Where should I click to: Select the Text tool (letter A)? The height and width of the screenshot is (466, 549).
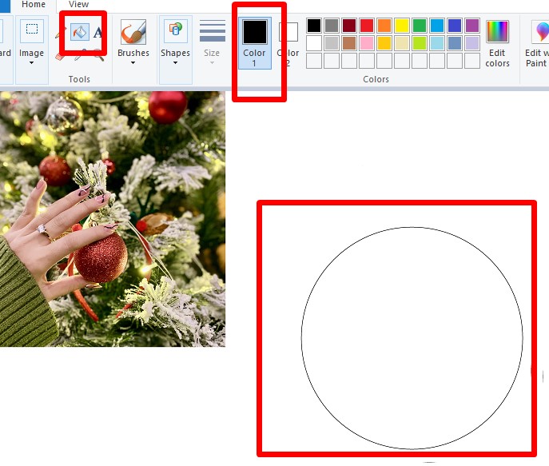coord(97,33)
